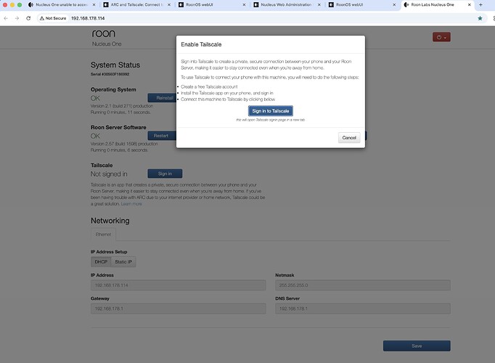
Task: Click the DNS Server field
Action: coord(363,309)
